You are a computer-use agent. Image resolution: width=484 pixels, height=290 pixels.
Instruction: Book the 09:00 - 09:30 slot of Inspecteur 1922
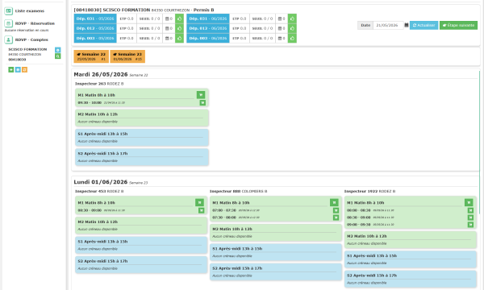click(470, 225)
